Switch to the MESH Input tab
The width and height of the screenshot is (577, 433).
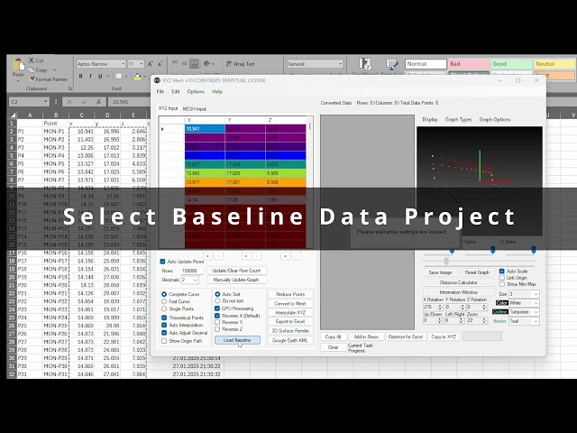(x=195, y=109)
